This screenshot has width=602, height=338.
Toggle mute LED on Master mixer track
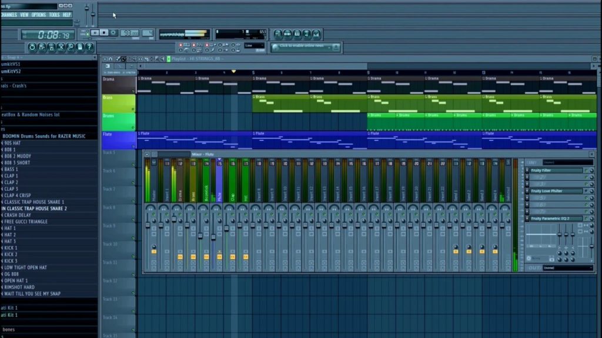(154, 214)
